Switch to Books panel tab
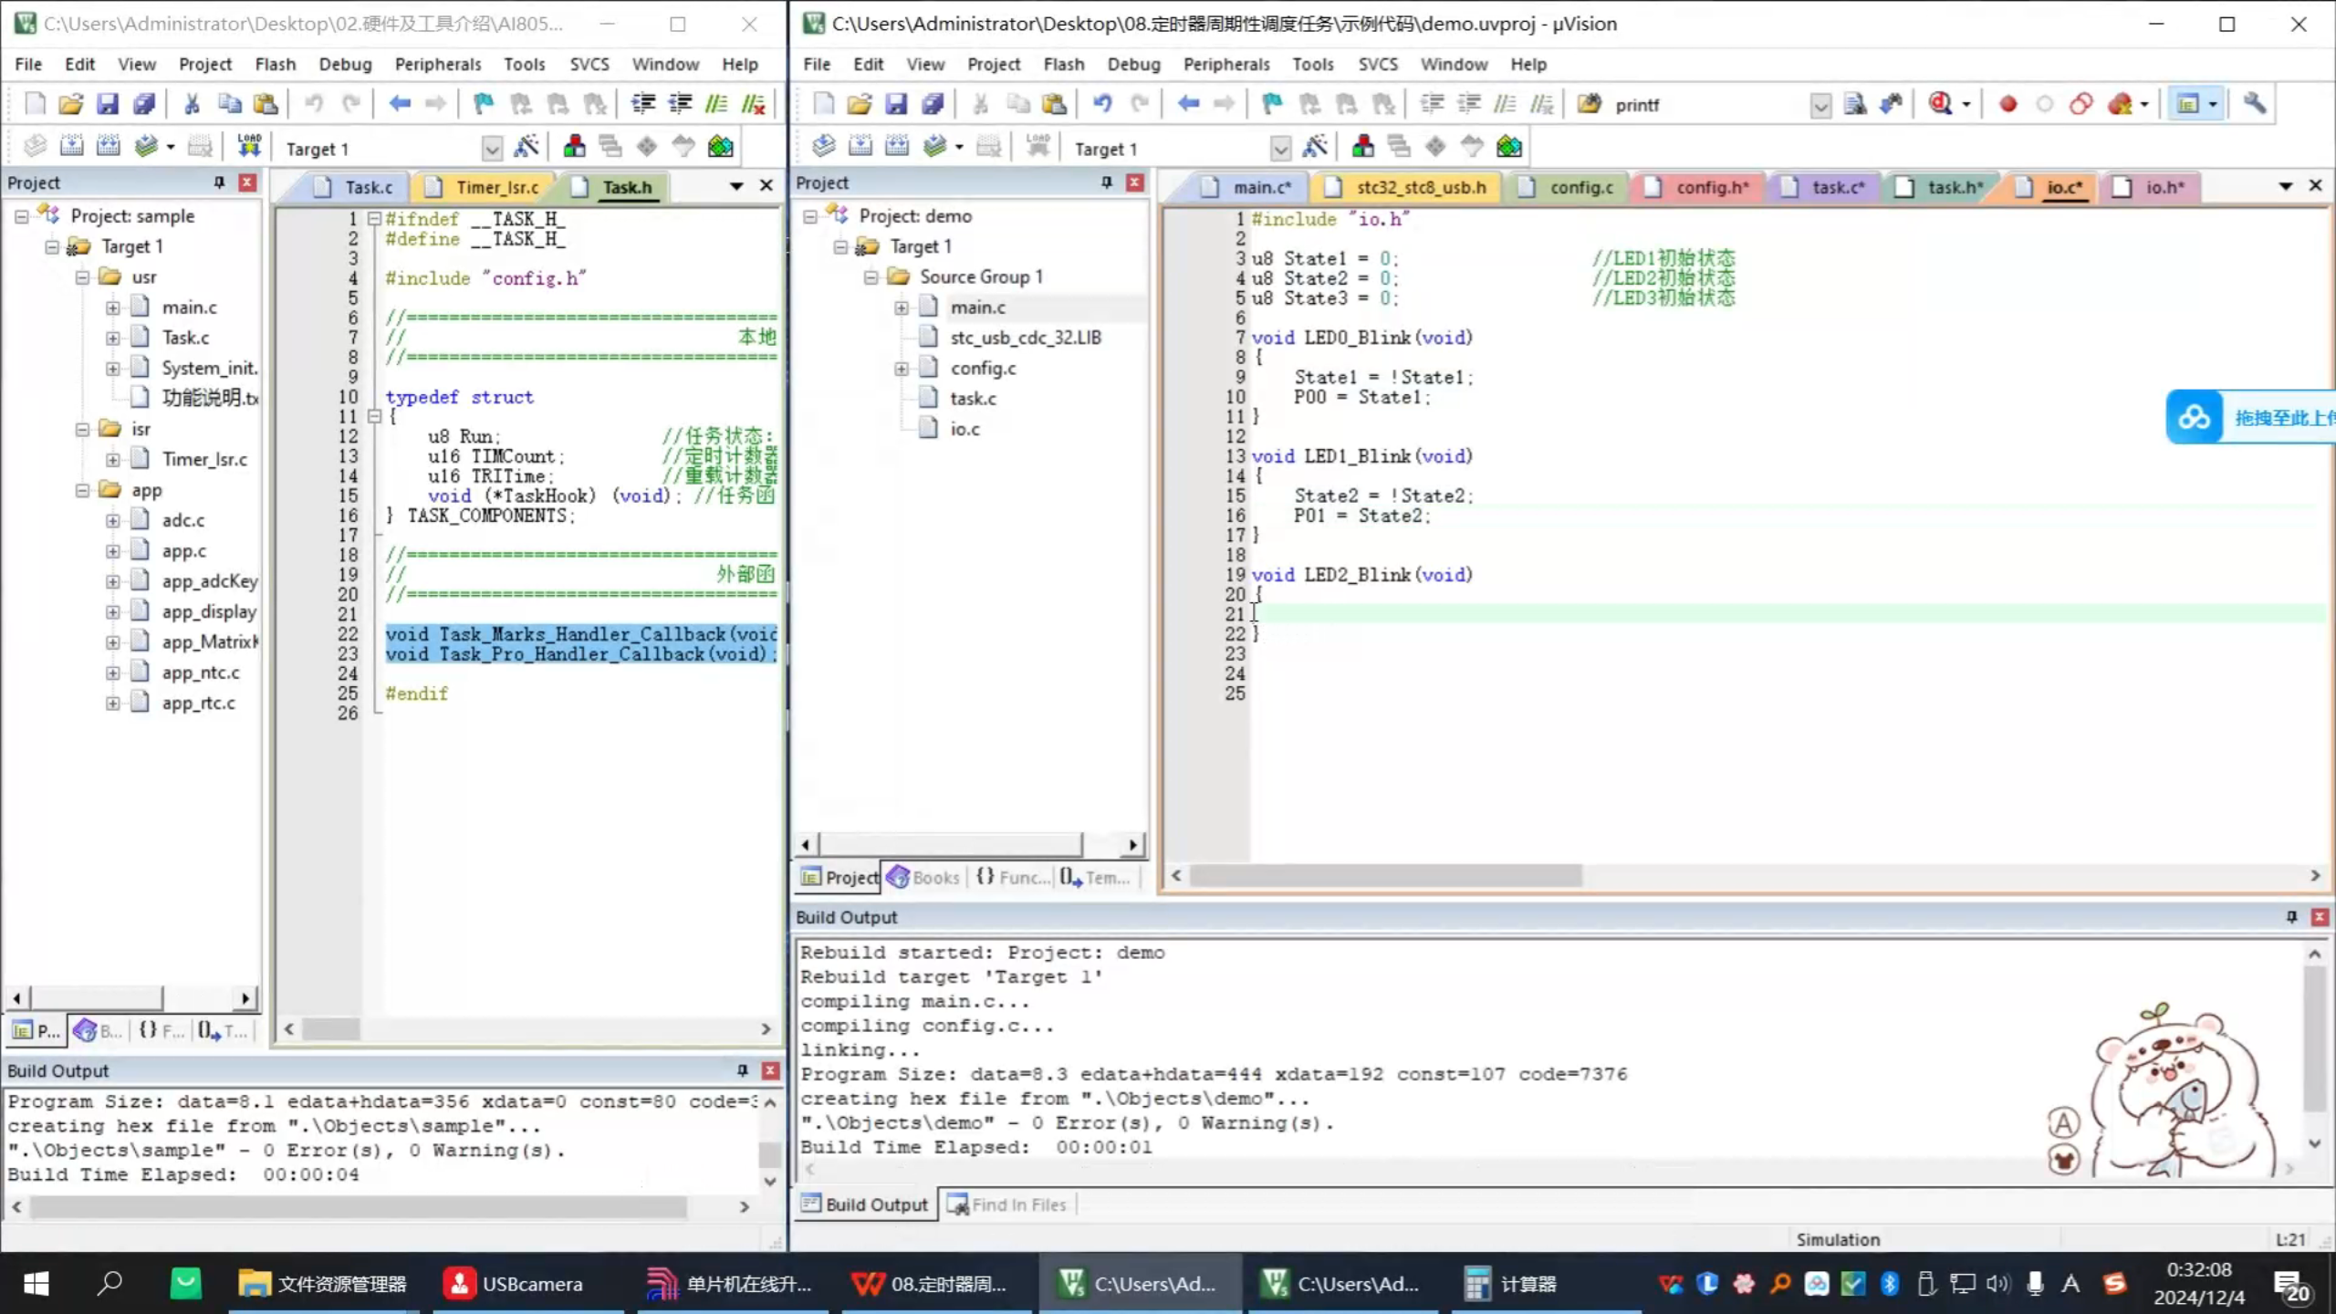Screen dimensions: 2336x1314 [x=924, y=878]
